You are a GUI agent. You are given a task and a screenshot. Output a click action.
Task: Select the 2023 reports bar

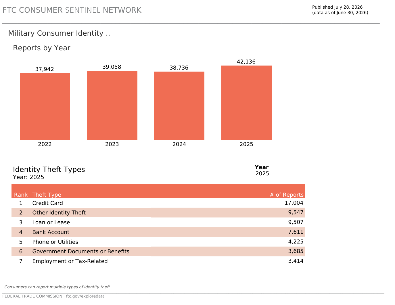tap(112, 105)
